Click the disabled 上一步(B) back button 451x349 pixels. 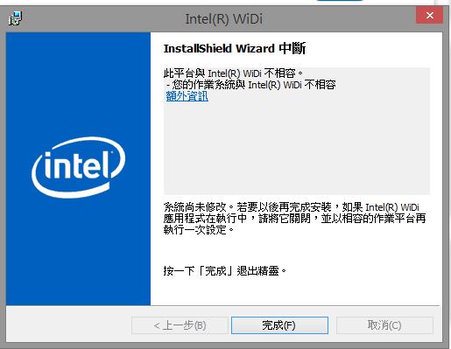(x=180, y=325)
